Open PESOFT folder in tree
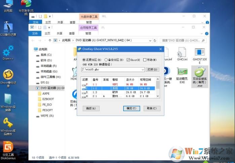 [45, 110]
